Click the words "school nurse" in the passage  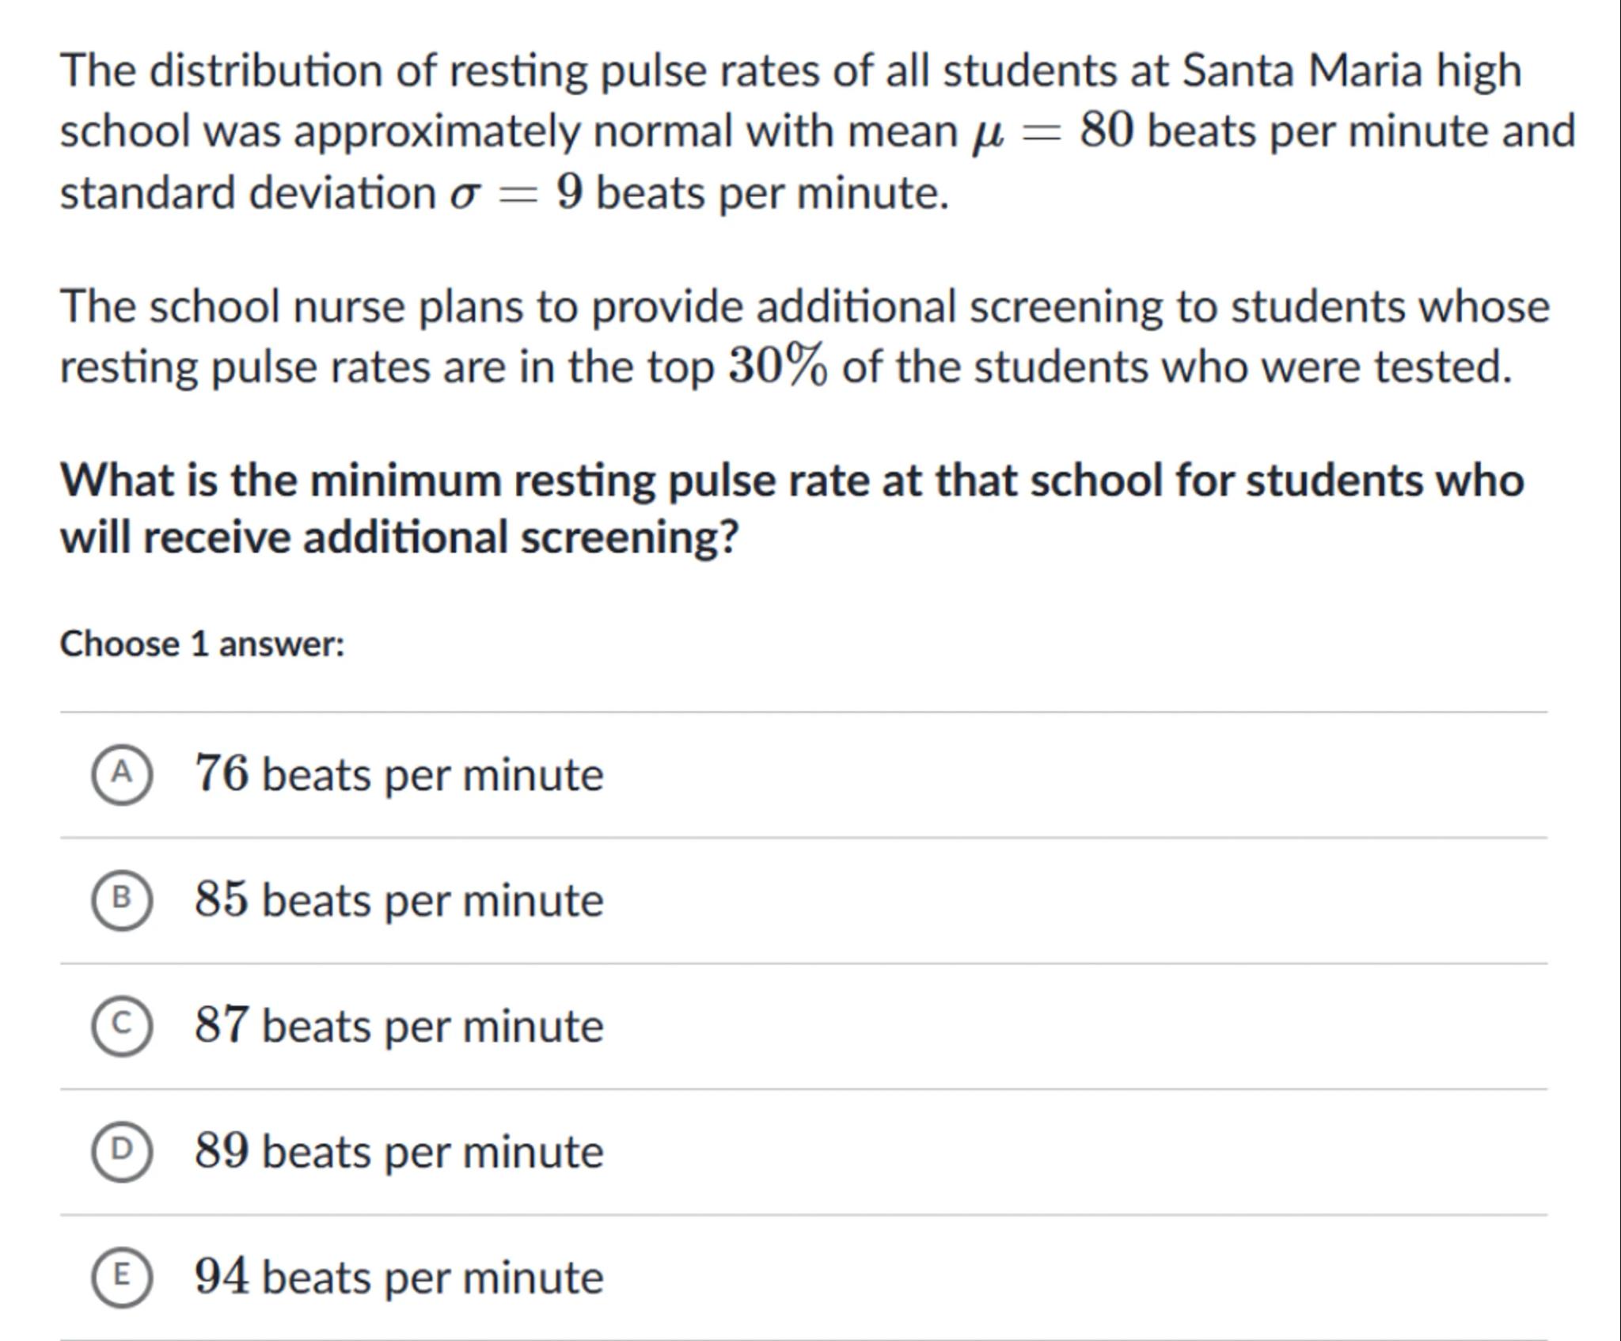278,306
